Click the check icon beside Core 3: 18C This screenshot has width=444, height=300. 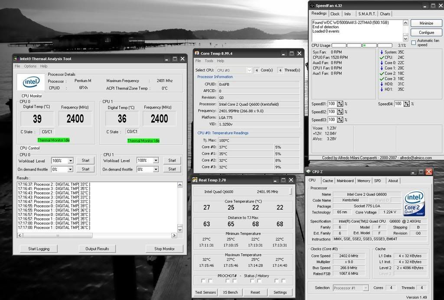382,79
